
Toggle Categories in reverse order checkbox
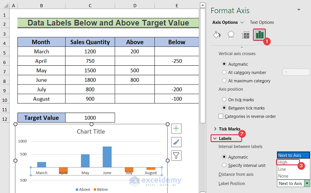click(221, 116)
